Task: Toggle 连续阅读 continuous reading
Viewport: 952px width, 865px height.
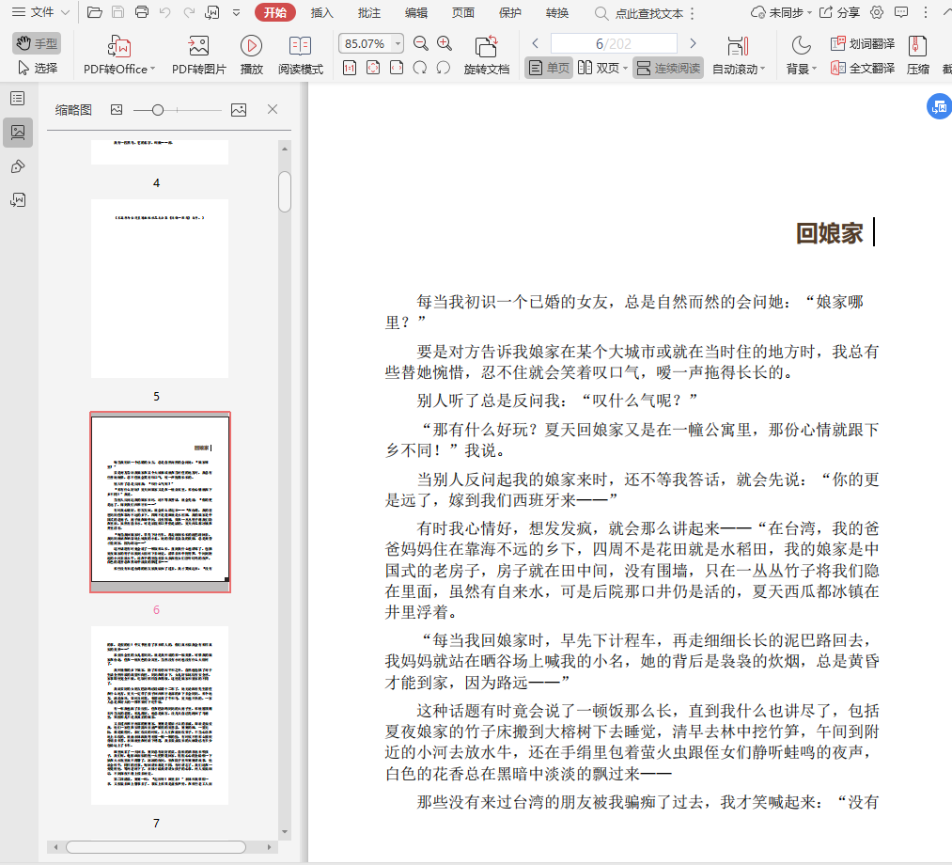Action: [x=667, y=68]
